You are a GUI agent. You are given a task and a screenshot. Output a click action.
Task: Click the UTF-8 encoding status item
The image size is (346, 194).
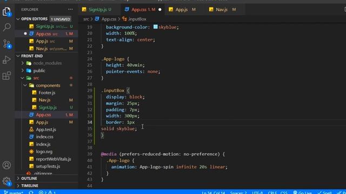257,193
